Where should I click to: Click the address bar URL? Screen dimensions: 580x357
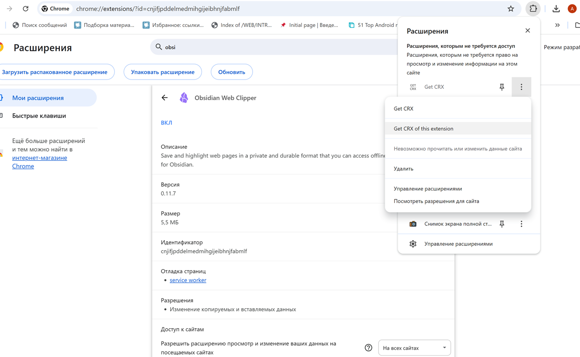[x=158, y=8]
